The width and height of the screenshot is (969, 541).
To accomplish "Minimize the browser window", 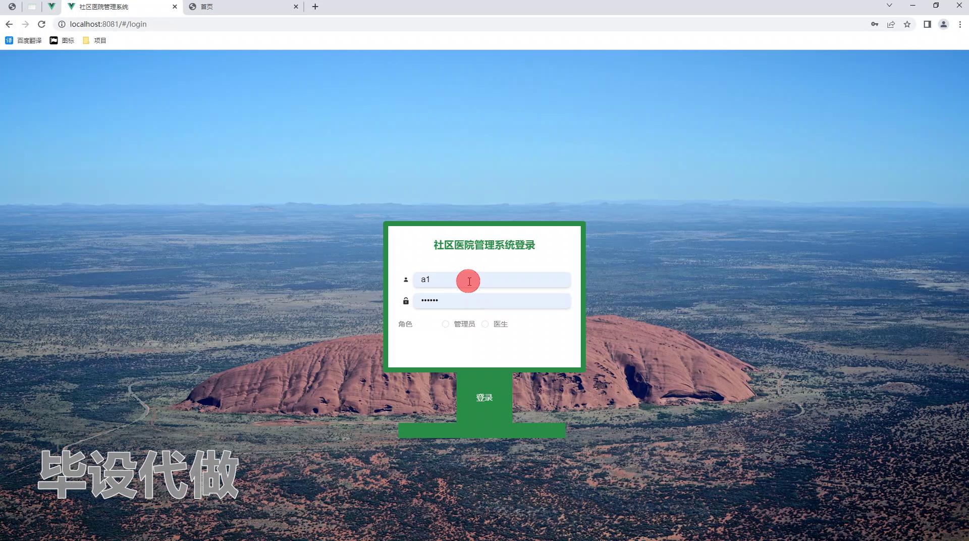I will (x=912, y=6).
